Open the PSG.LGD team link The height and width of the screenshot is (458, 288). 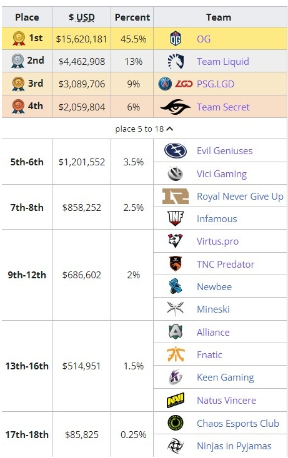click(x=216, y=84)
